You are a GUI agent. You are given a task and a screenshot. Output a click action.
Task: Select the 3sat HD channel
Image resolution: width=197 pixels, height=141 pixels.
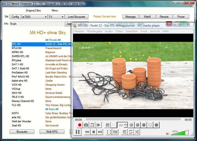(16, 125)
